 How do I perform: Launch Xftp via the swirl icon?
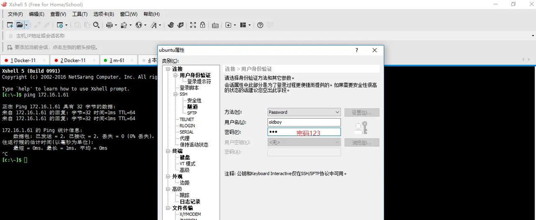(171, 25)
